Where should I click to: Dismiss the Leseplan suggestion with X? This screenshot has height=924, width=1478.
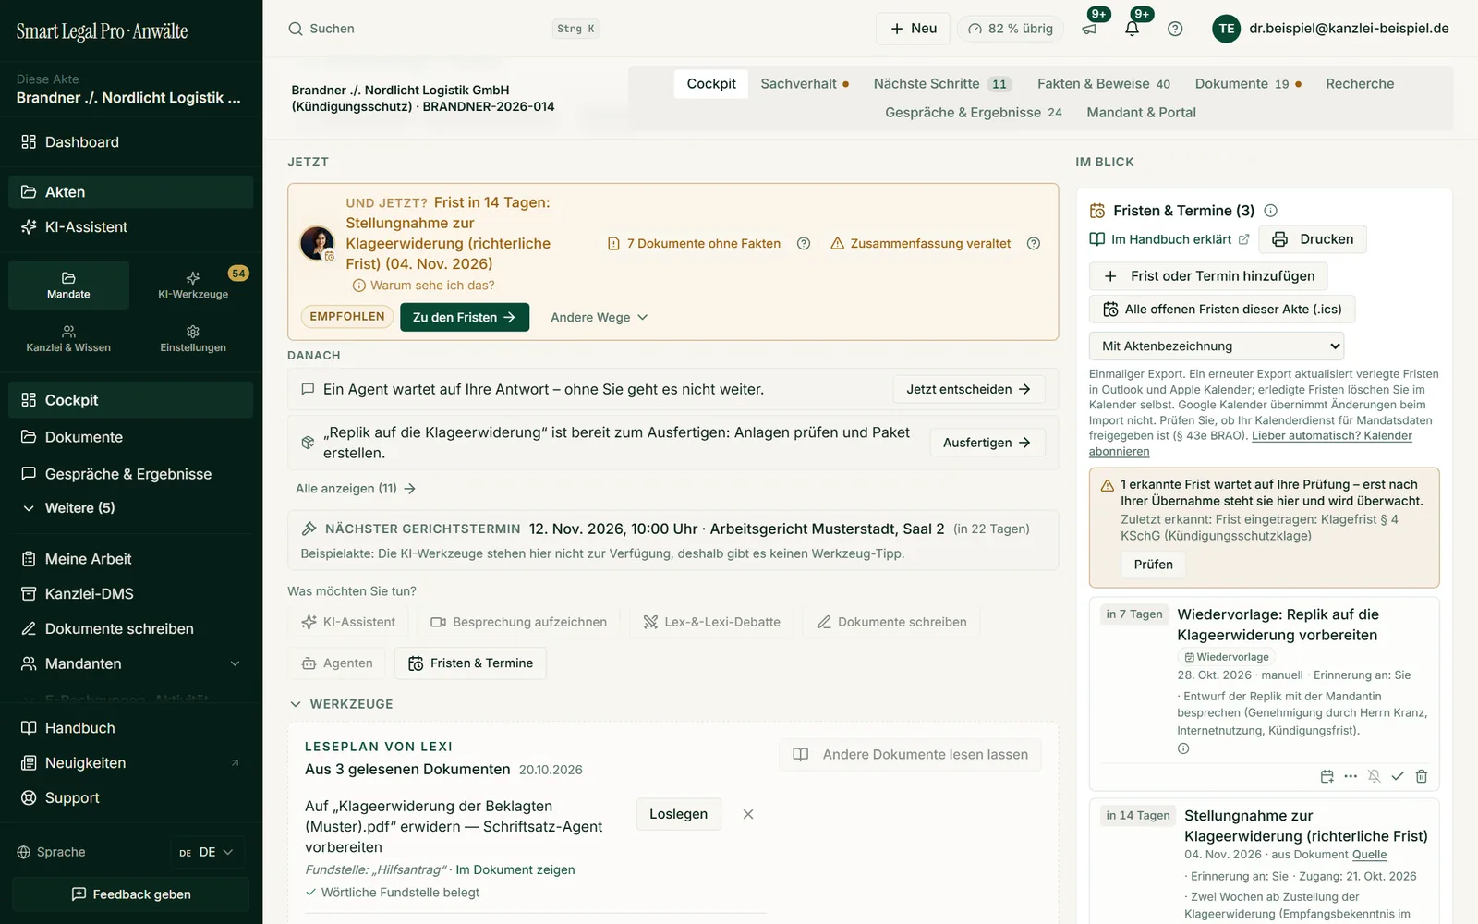748,814
